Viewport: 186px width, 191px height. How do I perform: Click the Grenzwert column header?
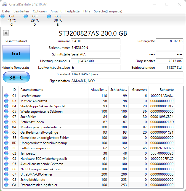pyautogui.click(x=138, y=90)
